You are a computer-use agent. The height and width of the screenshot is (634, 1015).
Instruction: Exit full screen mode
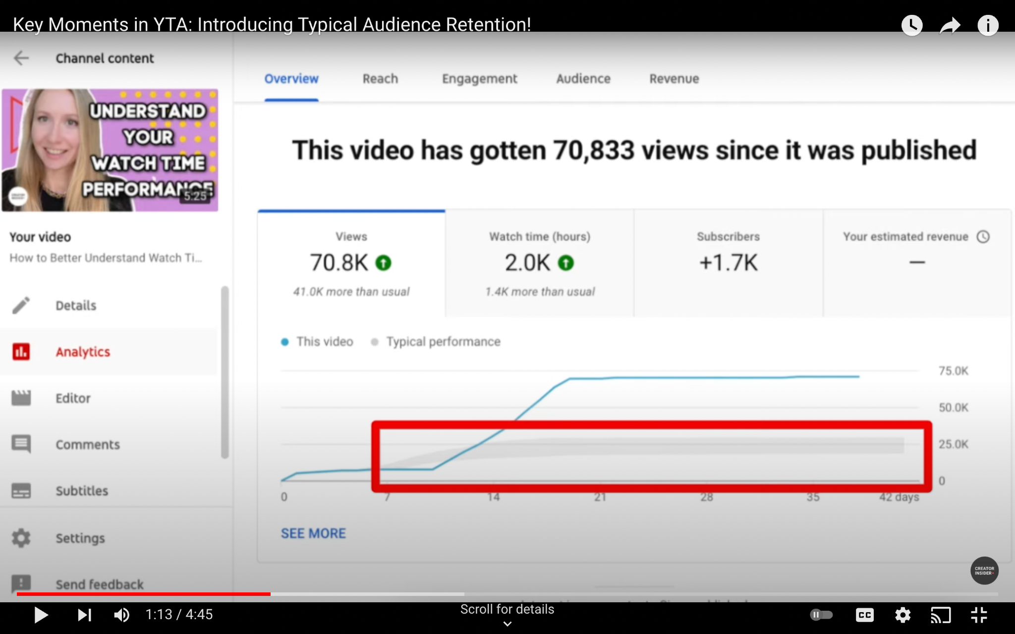979,615
